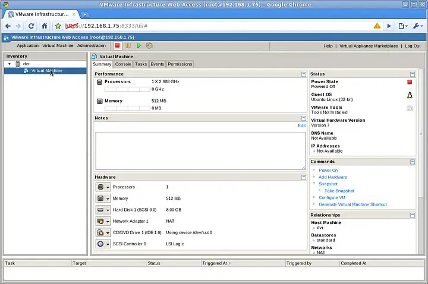Reload the page with the refresh icon

point(32,26)
